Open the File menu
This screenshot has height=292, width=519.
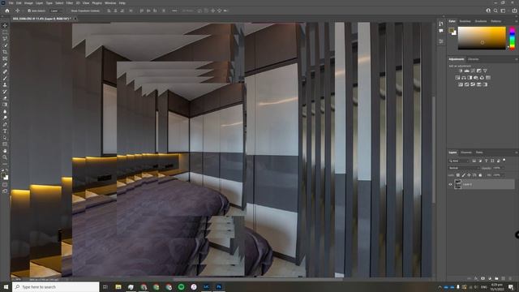click(11, 2)
